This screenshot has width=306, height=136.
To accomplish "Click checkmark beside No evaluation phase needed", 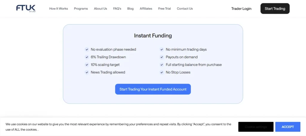I will tap(87, 50).
